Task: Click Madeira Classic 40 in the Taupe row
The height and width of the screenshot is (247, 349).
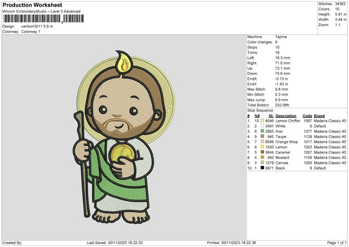Action: point(330,137)
